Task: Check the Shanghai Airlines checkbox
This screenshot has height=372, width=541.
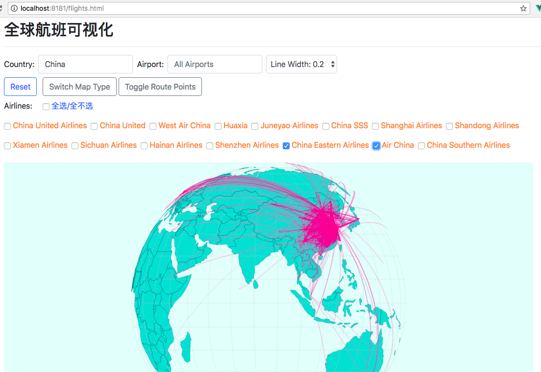Action: coord(375,126)
